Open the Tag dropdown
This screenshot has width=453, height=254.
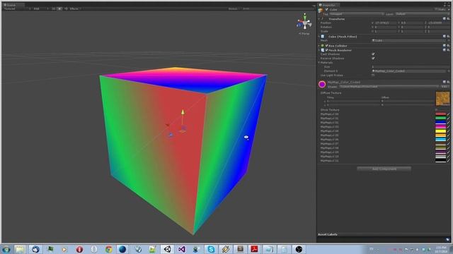[357, 14]
